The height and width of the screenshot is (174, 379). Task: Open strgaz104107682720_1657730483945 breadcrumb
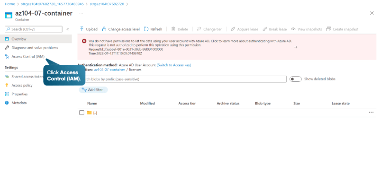point(53,4)
